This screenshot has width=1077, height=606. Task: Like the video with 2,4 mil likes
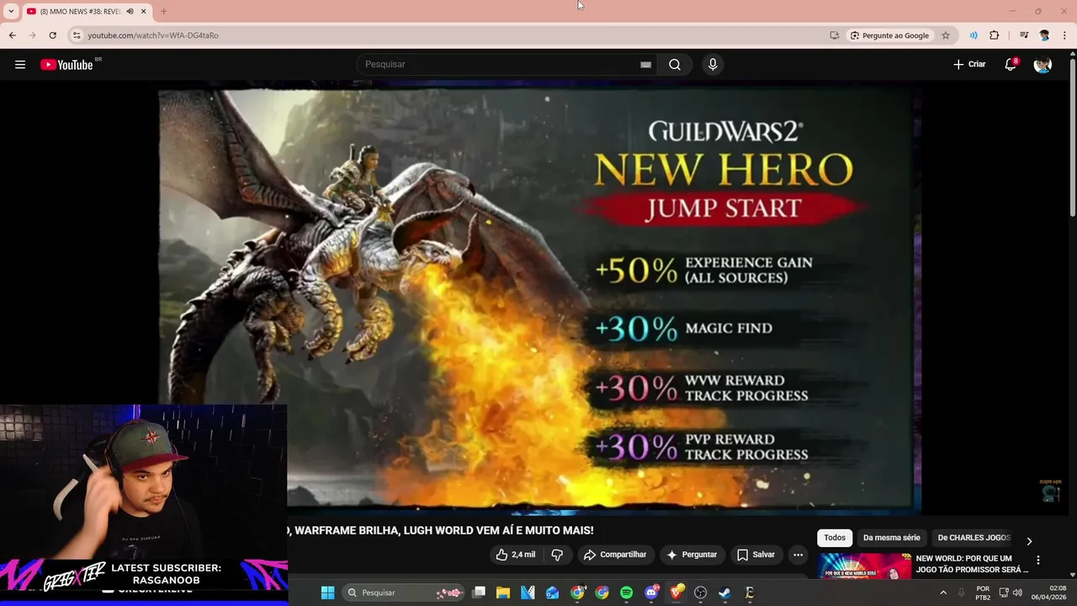(516, 555)
